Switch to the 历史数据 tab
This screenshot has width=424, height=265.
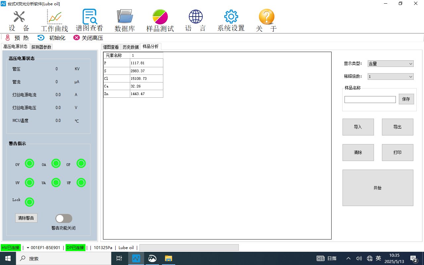tap(131, 47)
